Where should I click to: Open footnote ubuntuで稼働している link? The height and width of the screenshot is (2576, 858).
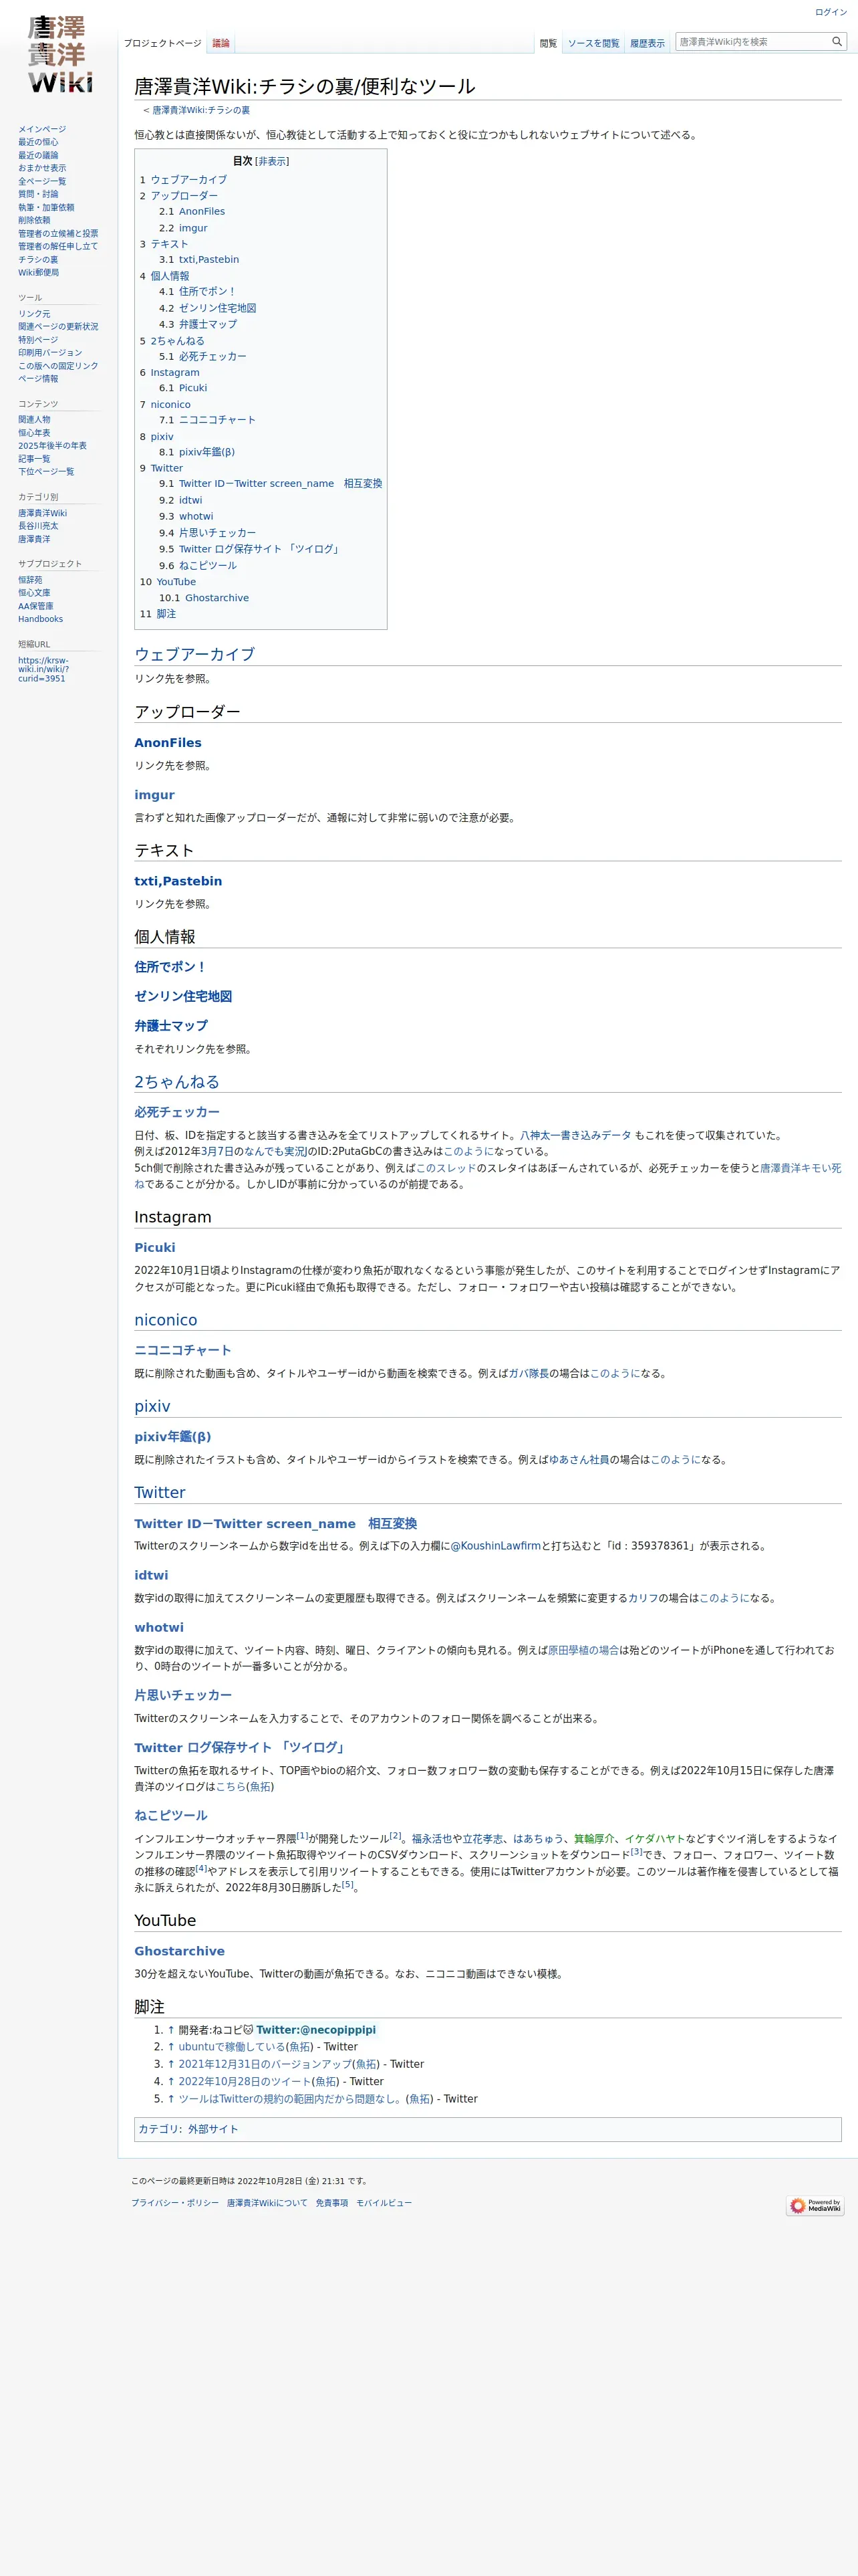(x=232, y=2047)
